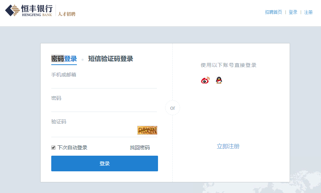
Task: Select the 使用以下账号直接登录 text
Action: click(x=228, y=65)
